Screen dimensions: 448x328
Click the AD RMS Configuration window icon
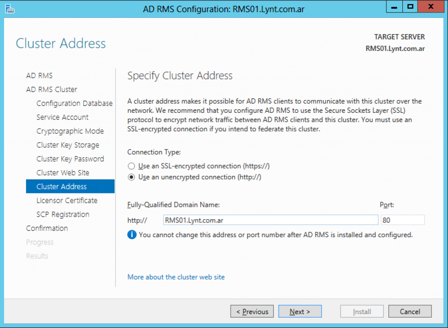pos(10,9)
